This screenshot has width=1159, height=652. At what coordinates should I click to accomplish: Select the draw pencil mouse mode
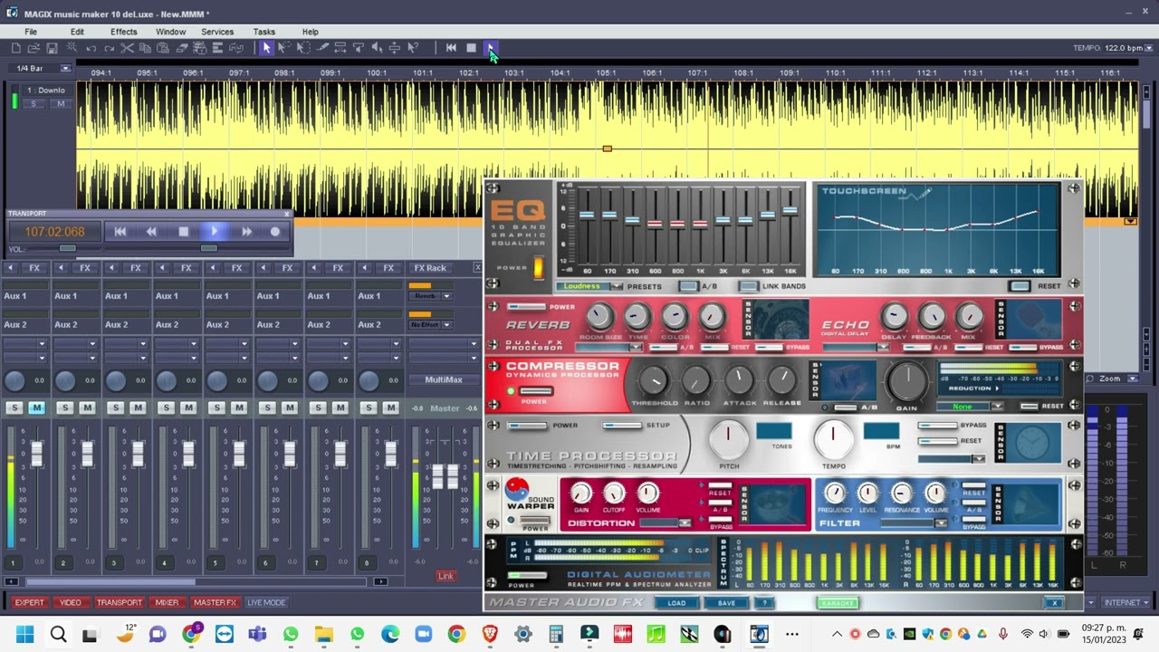(321, 48)
